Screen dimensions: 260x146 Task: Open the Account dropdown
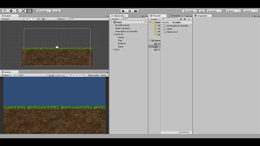[x=214, y=11]
